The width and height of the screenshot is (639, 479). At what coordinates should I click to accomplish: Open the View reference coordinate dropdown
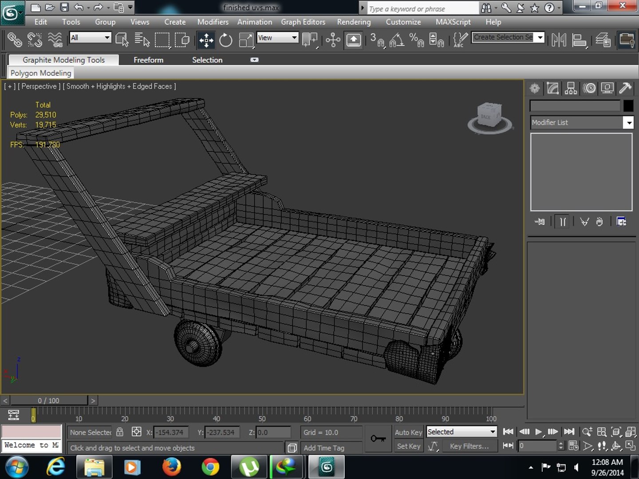[x=277, y=38]
